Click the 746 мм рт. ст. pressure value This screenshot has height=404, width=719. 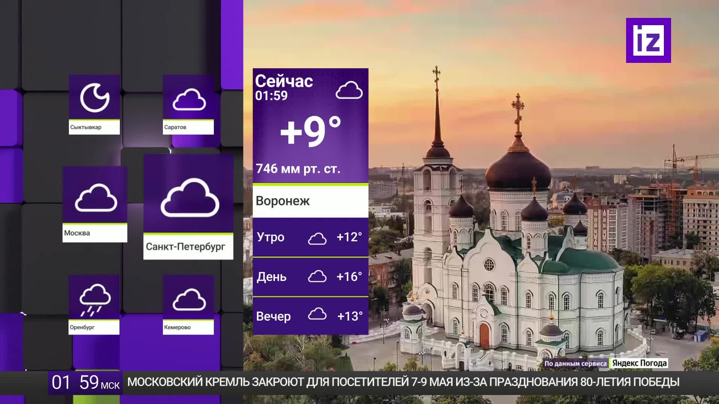tap(298, 169)
